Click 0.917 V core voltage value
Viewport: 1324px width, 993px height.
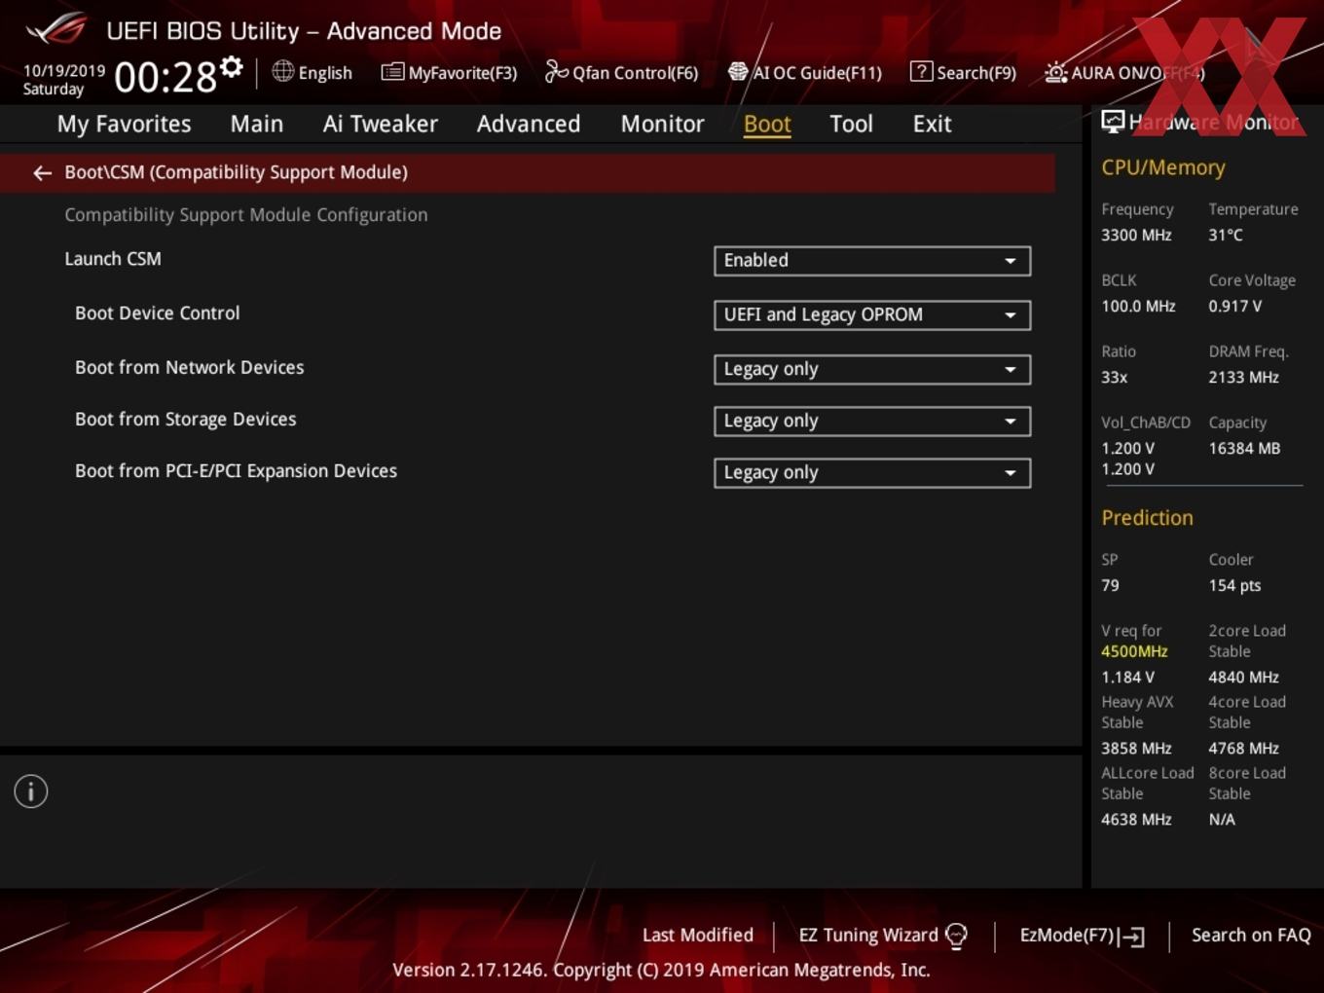1235,306
